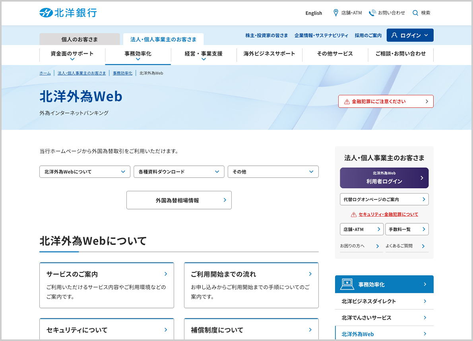This screenshot has height=341, width=473.
Task: Click お問い合わせ text in header
Action: click(x=392, y=13)
